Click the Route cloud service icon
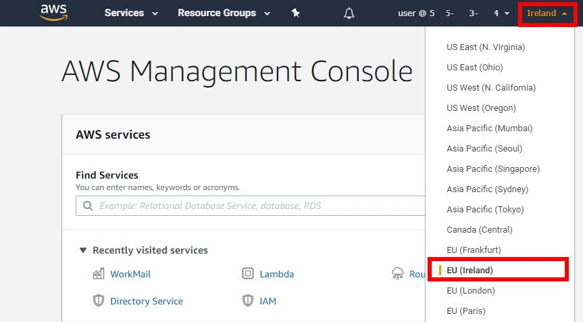The image size is (583, 322). tap(398, 274)
